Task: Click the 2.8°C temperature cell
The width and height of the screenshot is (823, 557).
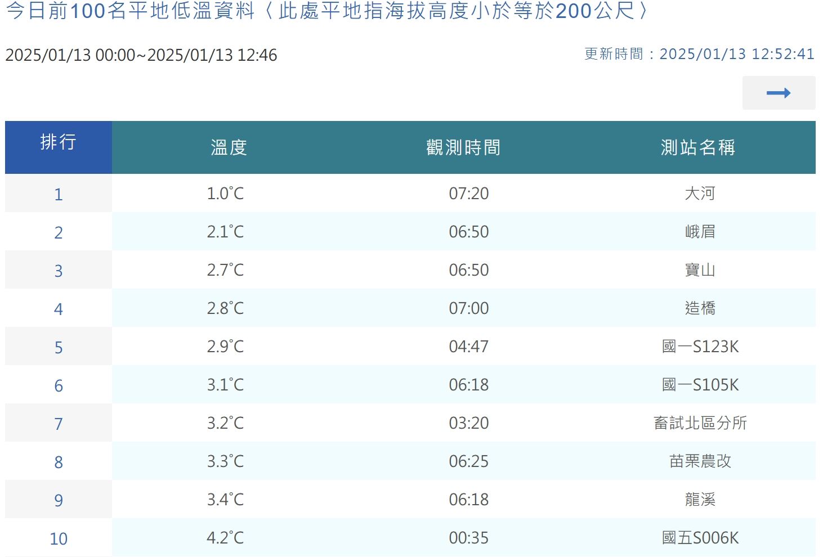Action: pos(225,308)
